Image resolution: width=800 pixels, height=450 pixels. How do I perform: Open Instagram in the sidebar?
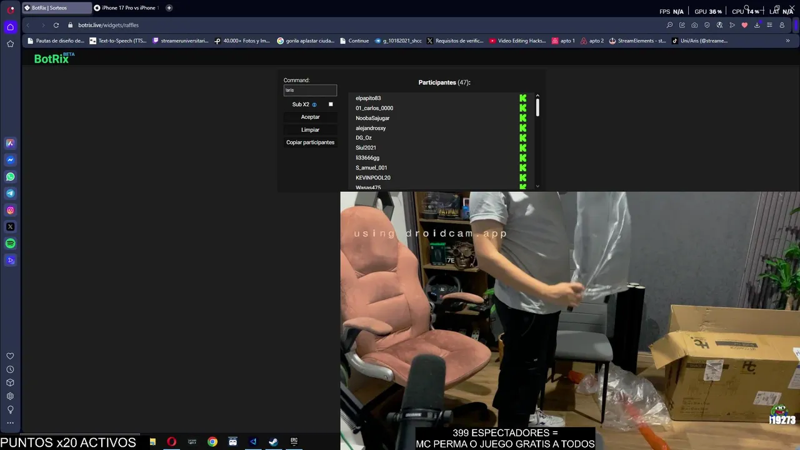(x=10, y=210)
